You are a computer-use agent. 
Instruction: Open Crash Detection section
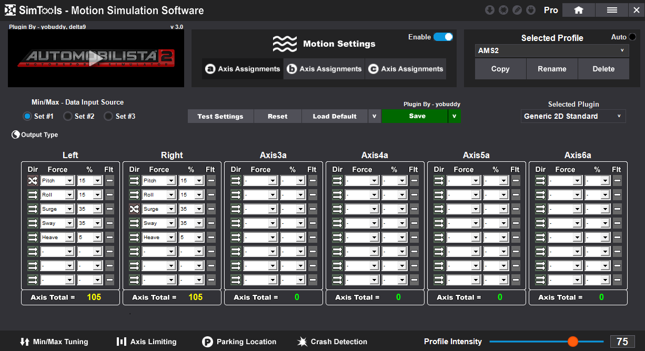click(332, 342)
